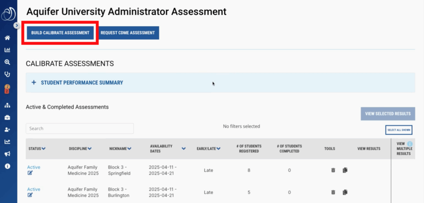Open the Discipline column filter dropdown
424x203 pixels.
pos(89,149)
